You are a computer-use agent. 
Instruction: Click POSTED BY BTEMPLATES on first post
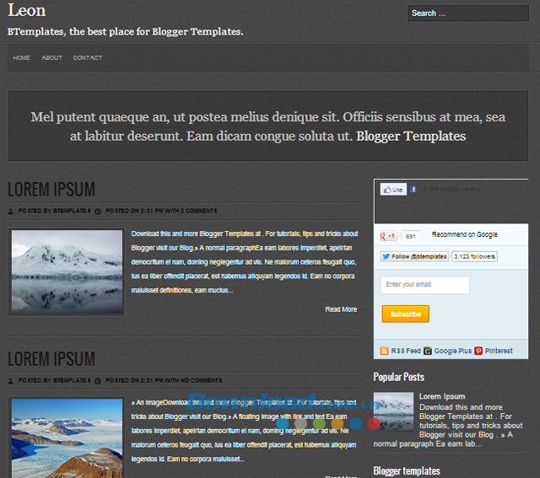[x=54, y=211]
